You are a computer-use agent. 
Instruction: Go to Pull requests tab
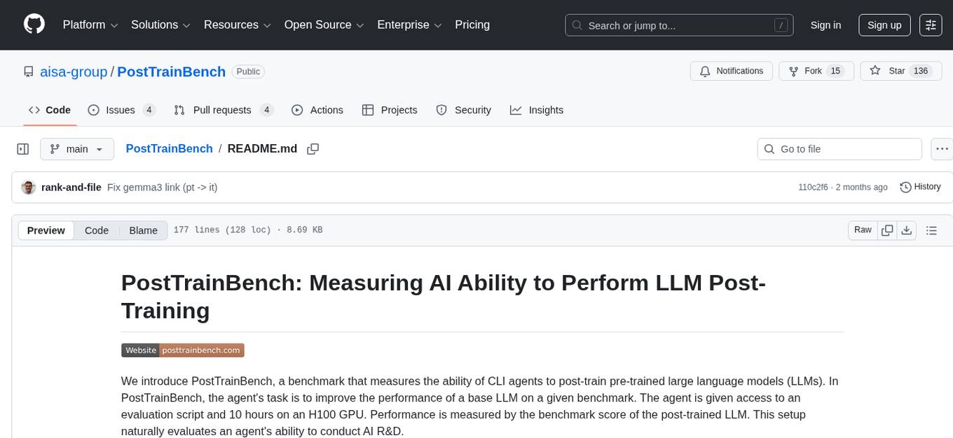click(223, 110)
